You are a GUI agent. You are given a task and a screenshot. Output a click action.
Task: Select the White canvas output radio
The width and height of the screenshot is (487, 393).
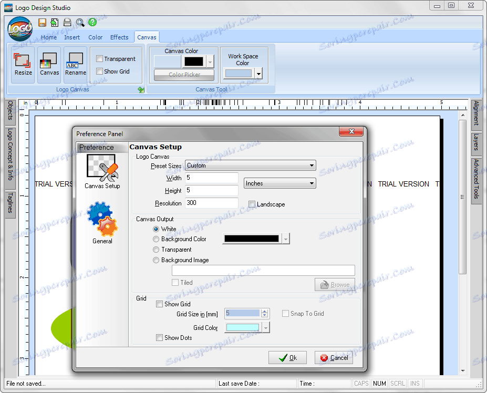pos(156,229)
